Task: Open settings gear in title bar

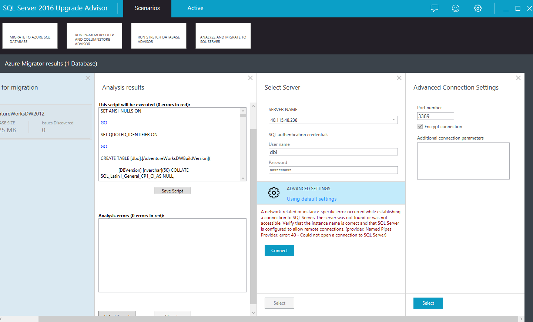Action: tap(478, 8)
